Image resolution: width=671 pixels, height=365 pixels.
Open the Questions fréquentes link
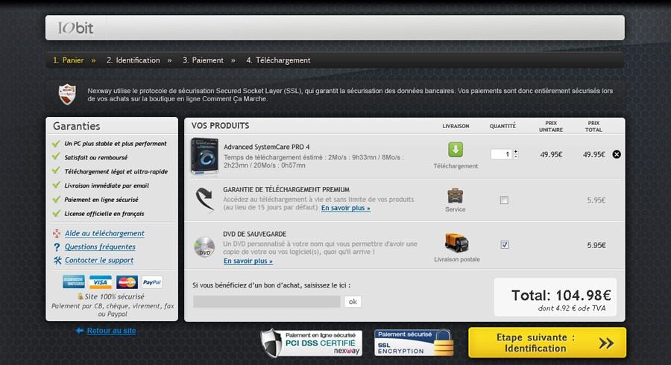(x=100, y=247)
